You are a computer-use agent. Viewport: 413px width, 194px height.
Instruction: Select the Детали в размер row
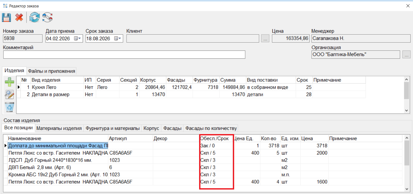pos(50,94)
